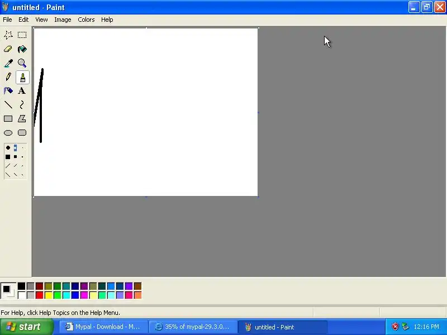Switch to the Pencil tool
Viewport: 447px width, 335px height.
(8, 77)
